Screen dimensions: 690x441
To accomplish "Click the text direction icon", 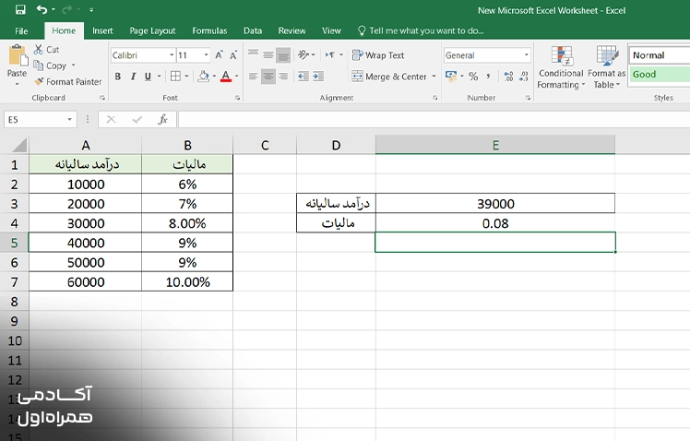I will click(330, 54).
